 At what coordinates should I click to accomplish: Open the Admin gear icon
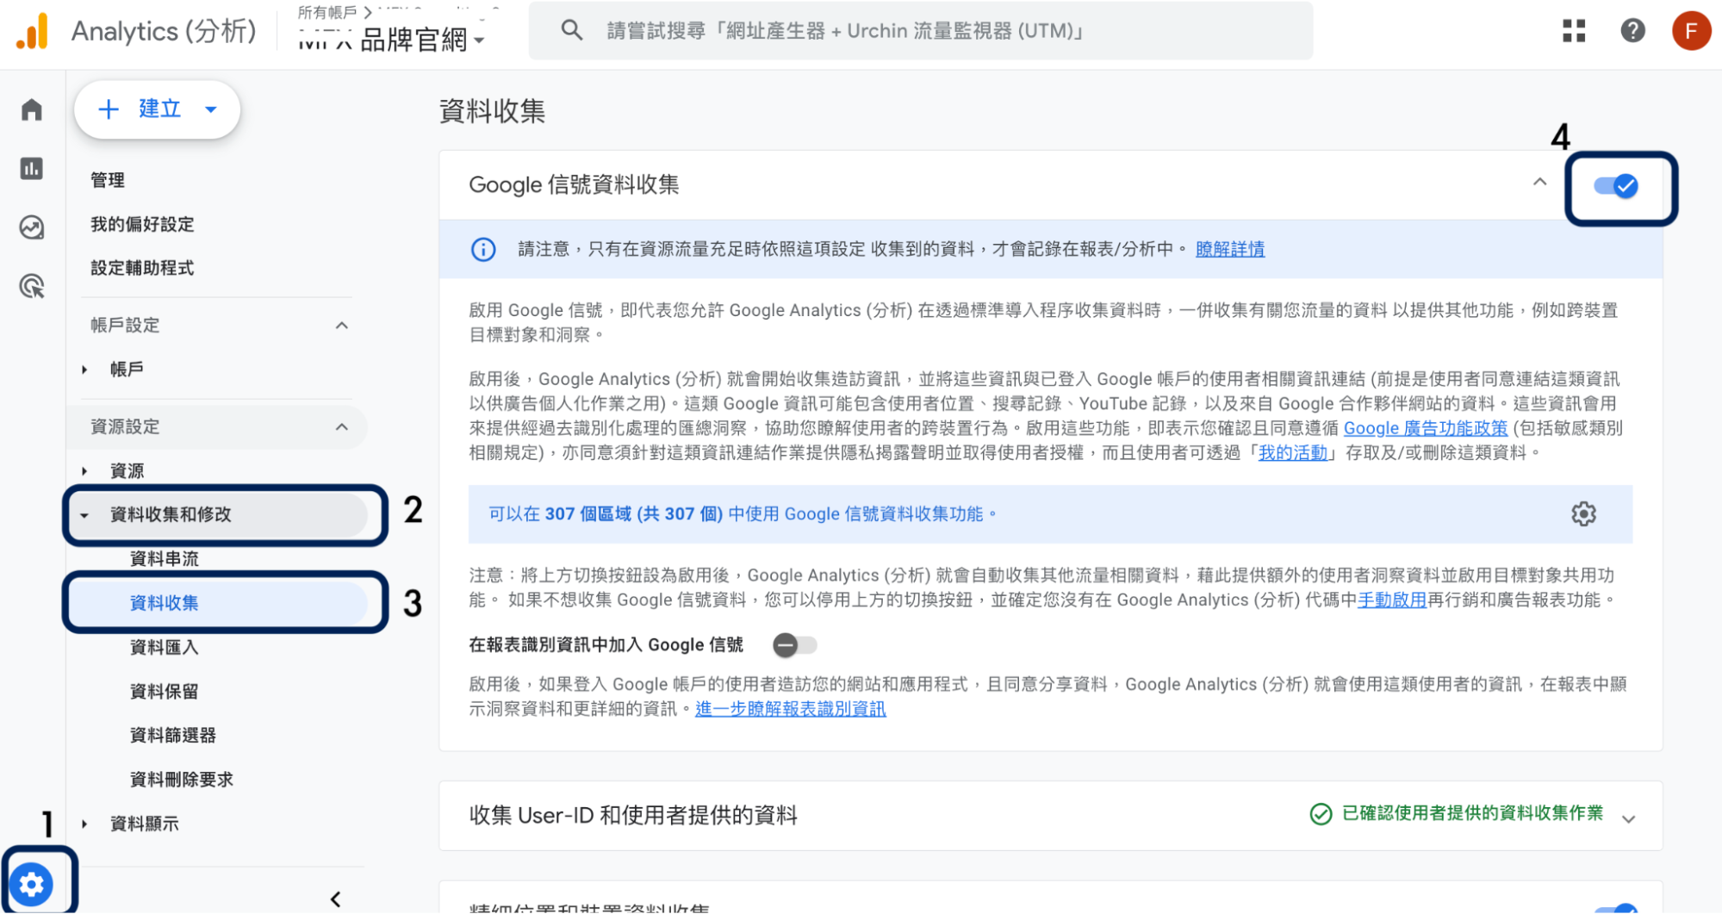tap(32, 884)
